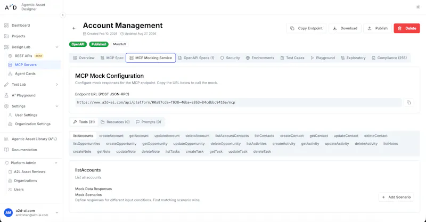Image resolution: width=426 pixels, height=222 pixels.
Task: Click the Organizations sidebar icon
Action: point(10,180)
